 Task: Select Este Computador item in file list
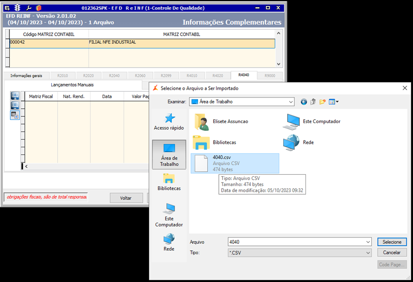pyautogui.click(x=312, y=122)
